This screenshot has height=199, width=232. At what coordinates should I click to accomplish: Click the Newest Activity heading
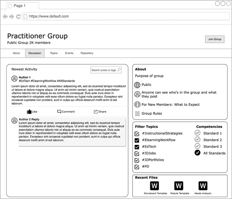[x=25, y=69]
